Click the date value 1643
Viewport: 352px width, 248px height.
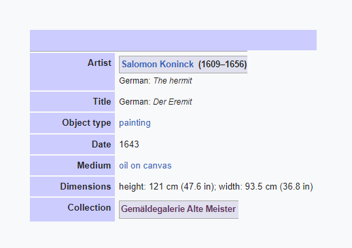point(129,144)
